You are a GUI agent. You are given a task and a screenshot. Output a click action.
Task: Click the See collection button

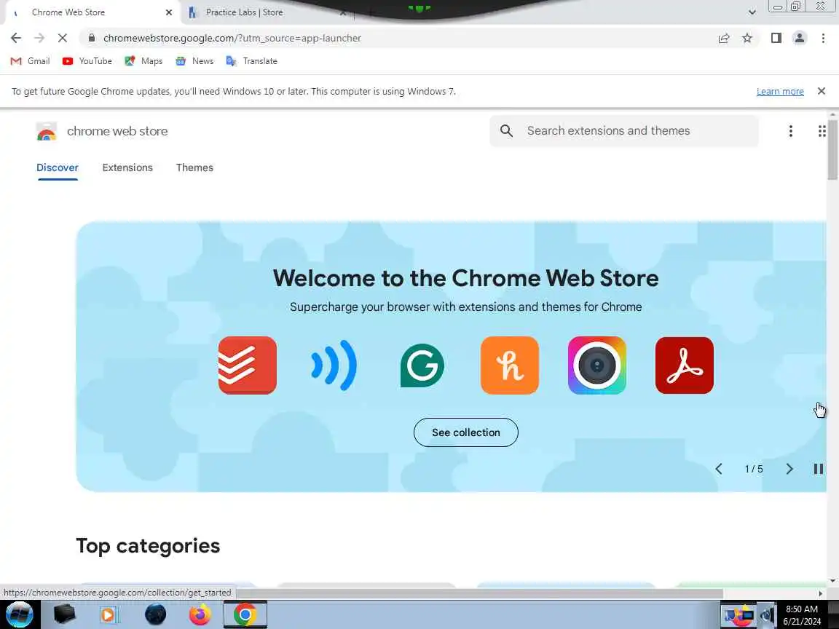coord(465,432)
